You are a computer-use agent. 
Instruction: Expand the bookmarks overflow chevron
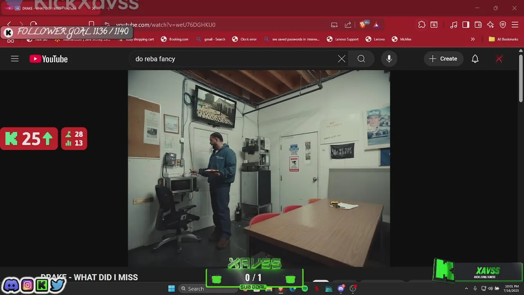[473, 39]
